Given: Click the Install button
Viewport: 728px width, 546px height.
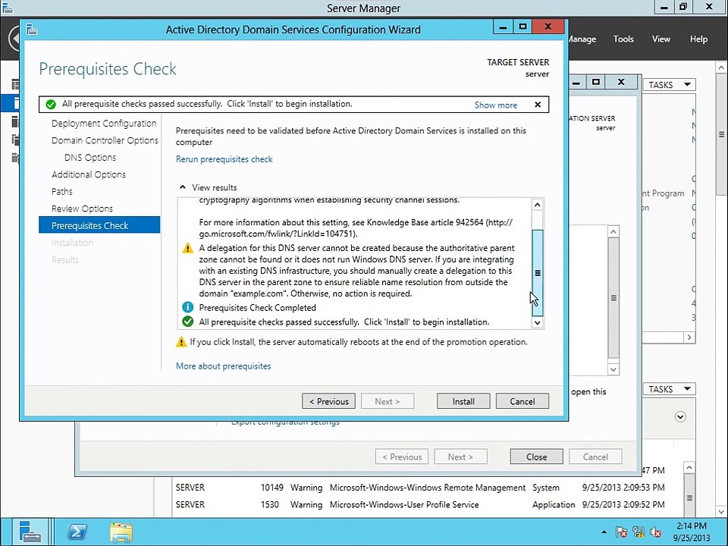Looking at the screenshot, I should coord(463,401).
